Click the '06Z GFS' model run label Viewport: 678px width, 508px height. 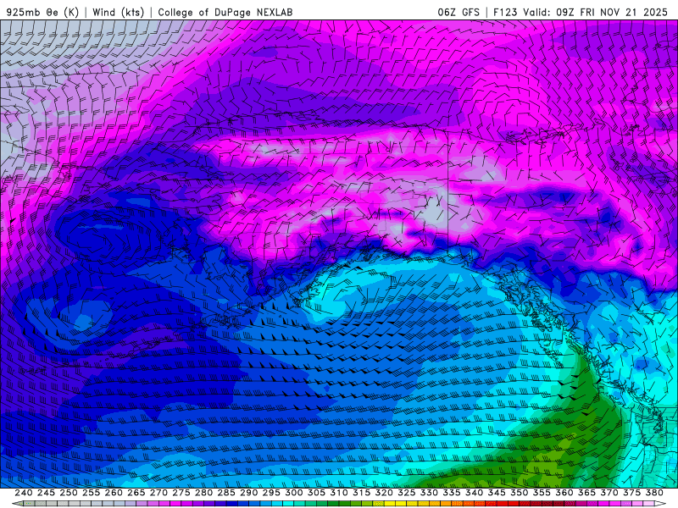pyautogui.click(x=458, y=12)
